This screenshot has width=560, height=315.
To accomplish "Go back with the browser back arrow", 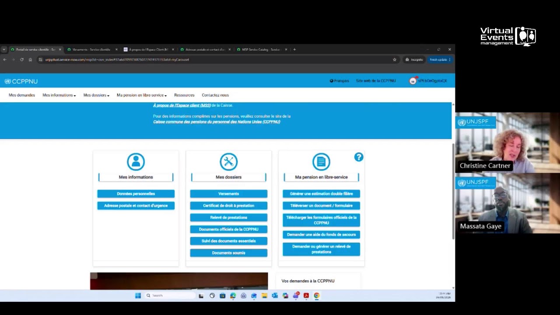I will coord(5,59).
